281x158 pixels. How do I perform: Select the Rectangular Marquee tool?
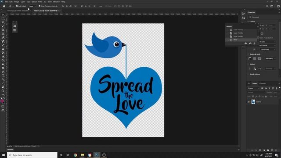pos(3,18)
